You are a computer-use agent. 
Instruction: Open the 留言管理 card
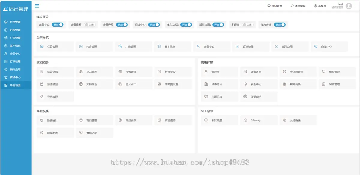click(x=337, y=84)
